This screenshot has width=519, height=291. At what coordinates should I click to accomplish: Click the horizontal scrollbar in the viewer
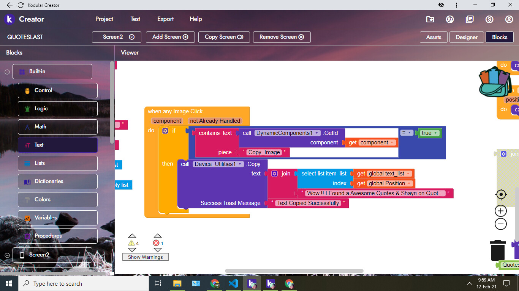[294, 271]
